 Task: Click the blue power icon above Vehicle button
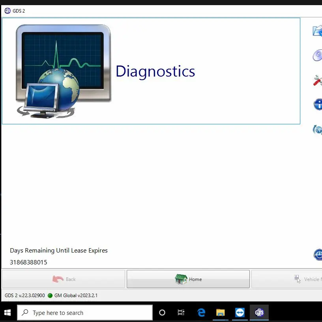point(318,255)
